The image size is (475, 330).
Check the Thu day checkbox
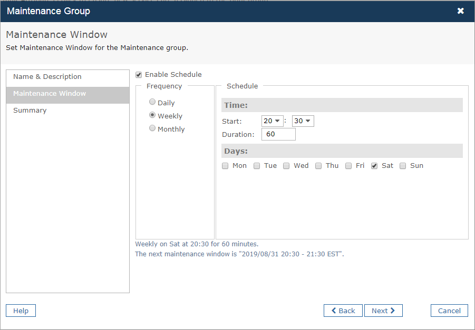coord(318,165)
